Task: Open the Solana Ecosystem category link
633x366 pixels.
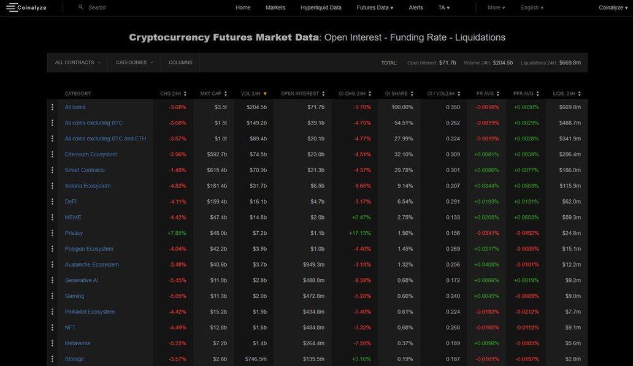Action: tap(88, 186)
